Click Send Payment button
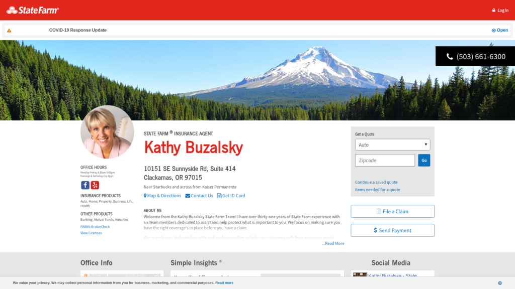This screenshot has height=289, width=515. pos(392,230)
